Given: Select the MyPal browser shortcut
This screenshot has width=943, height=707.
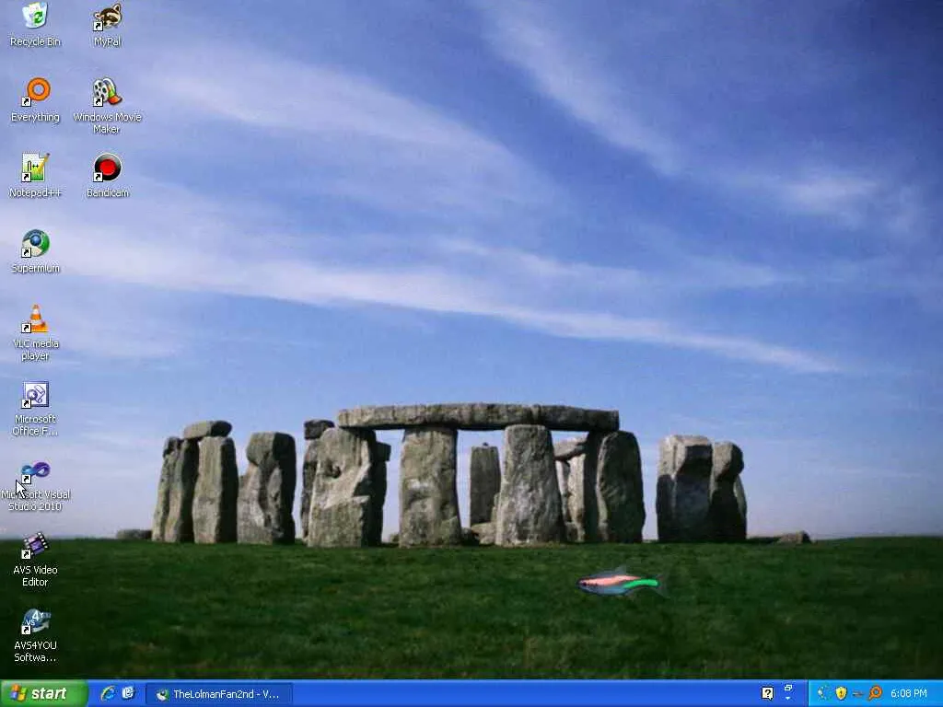Looking at the screenshot, I should click(x=107, y=24).
